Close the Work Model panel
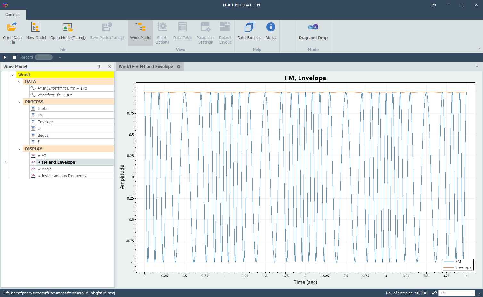The image size is (483, 297). click(110, 67)
